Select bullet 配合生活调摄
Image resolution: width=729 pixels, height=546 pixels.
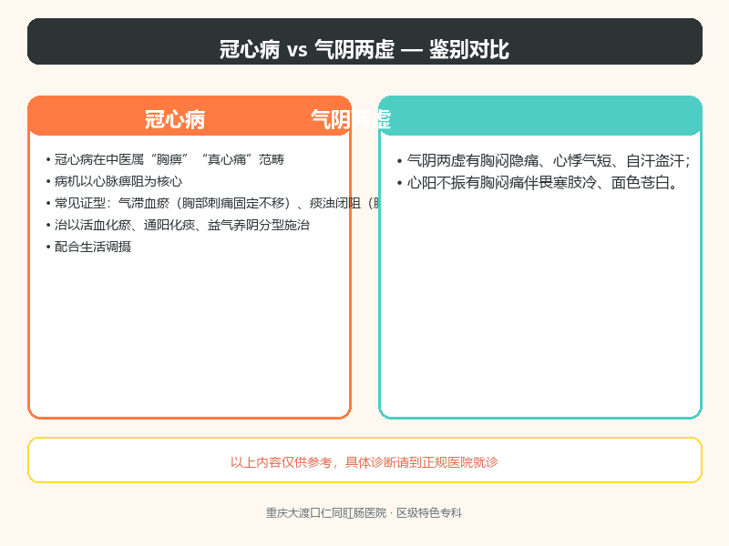pyautogui.click(x=88, y=247)
